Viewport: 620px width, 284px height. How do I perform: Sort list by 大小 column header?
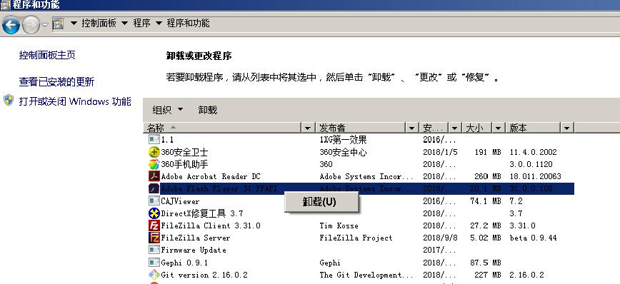pyautogui.click(x=477, y=128)
